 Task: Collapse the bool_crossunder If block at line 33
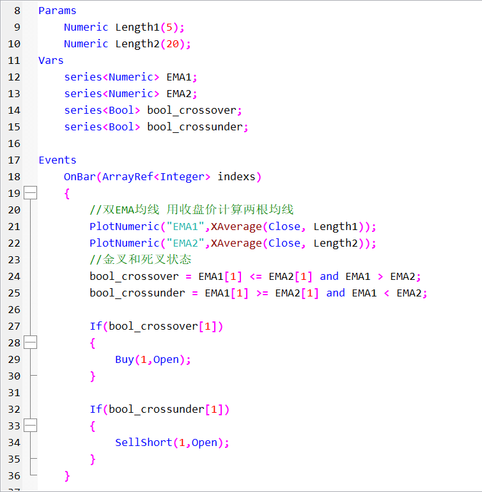coord(30,426)
